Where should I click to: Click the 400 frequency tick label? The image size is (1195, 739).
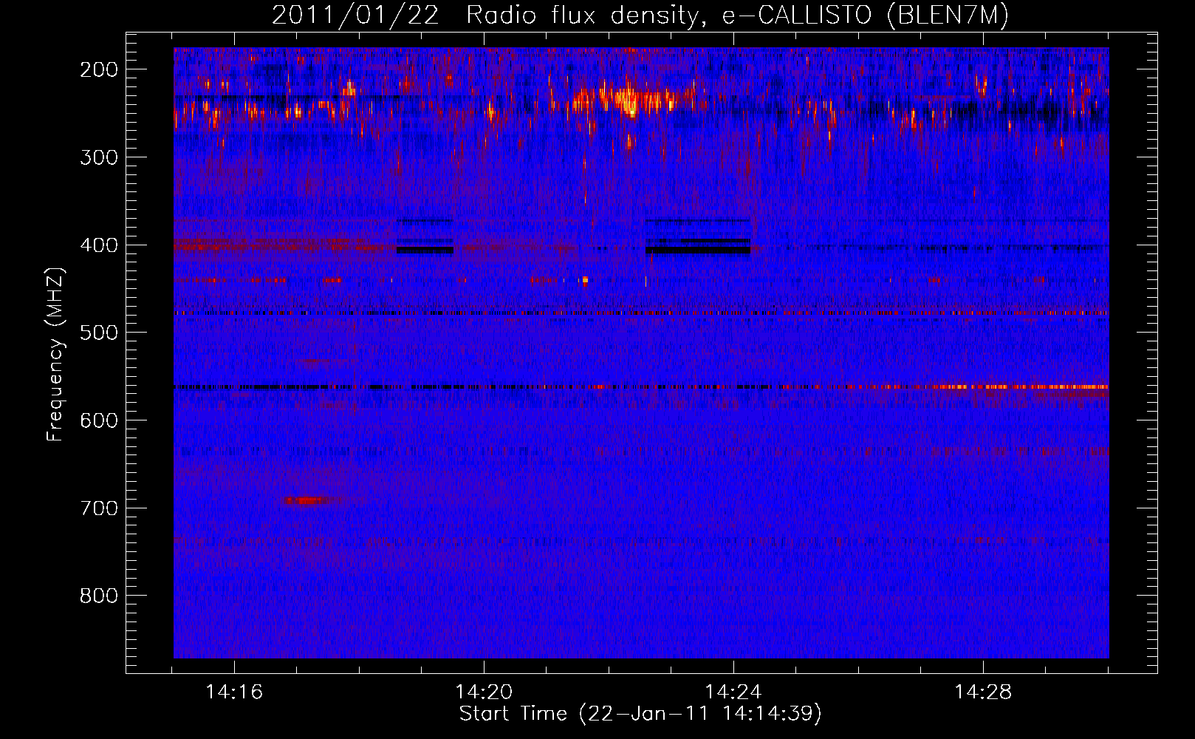point(98,245)
